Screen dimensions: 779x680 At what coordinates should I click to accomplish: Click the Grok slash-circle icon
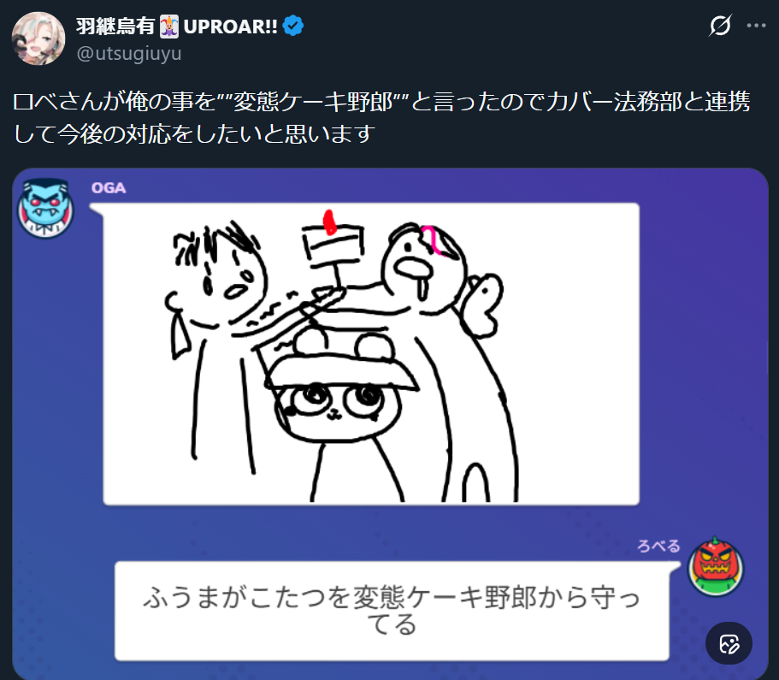point(720,26)
